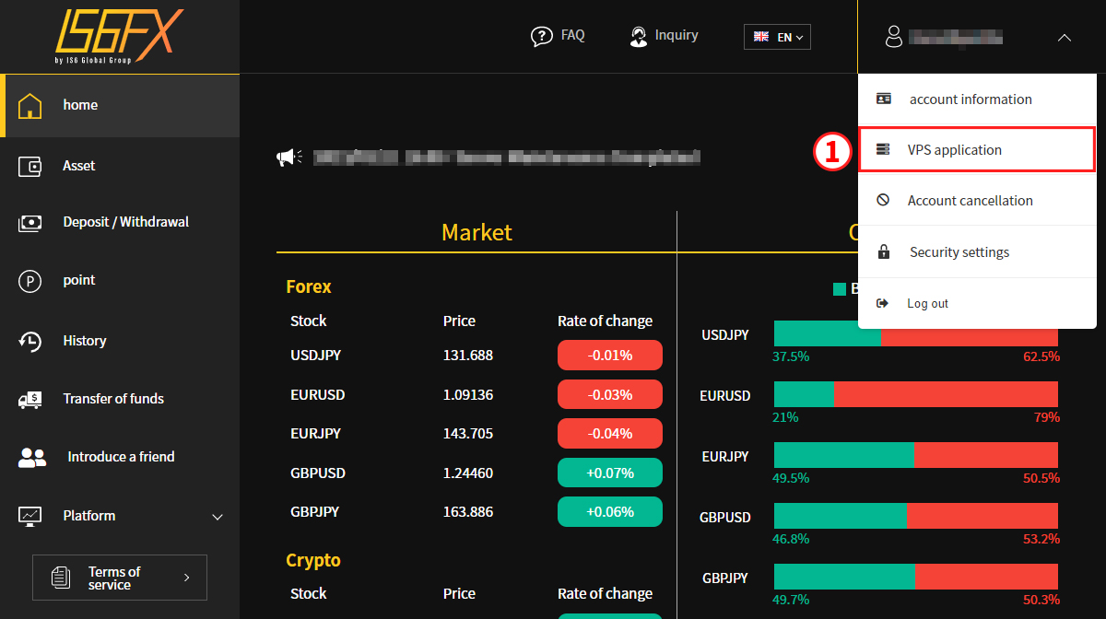Select VPS application menu item

pos(977,150)
